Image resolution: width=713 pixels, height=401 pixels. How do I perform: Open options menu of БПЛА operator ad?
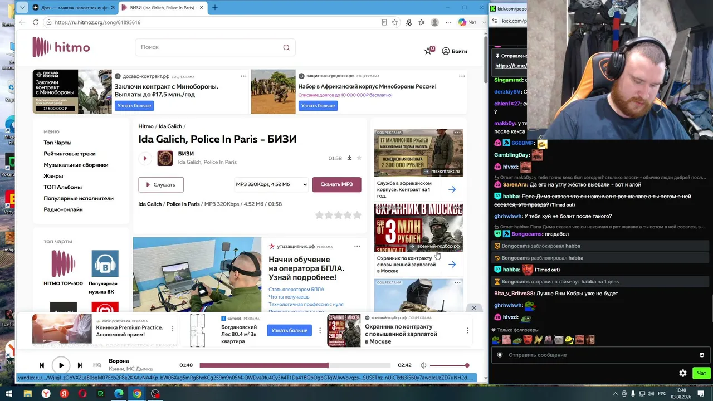(357, 246)
